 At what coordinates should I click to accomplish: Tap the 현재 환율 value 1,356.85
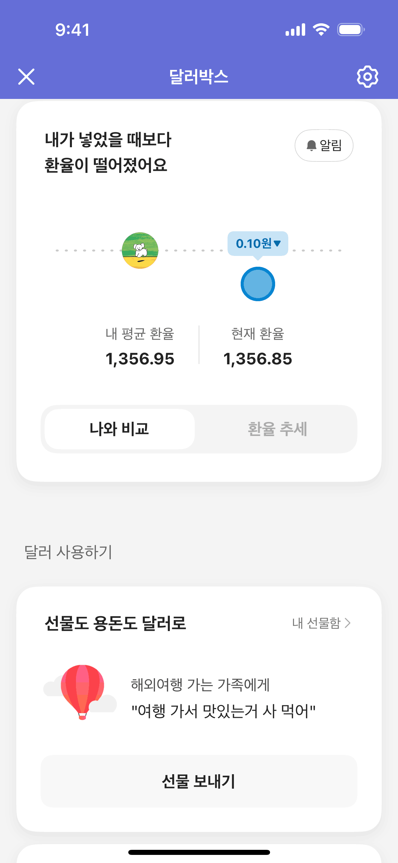[x=258, y=359]
